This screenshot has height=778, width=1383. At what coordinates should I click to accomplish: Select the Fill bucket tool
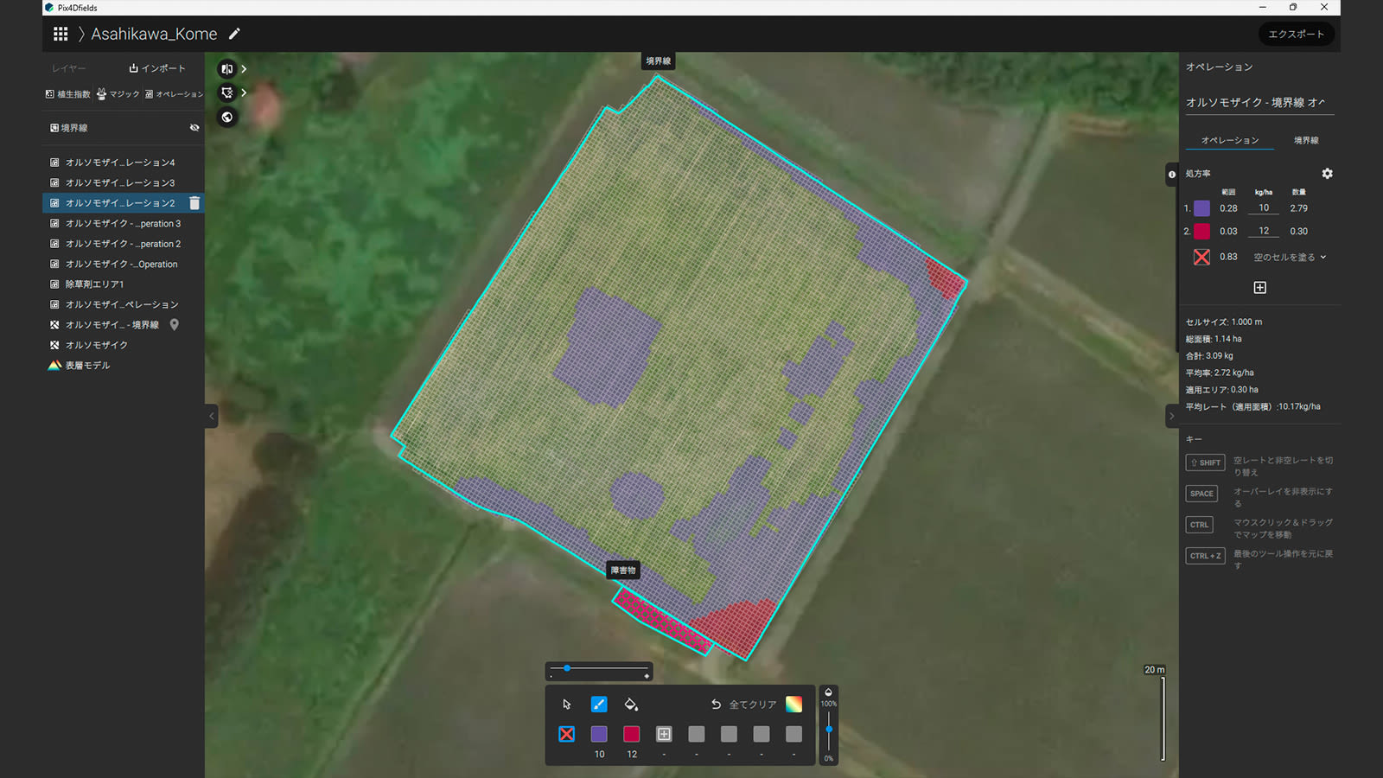[x=632, y=705]
